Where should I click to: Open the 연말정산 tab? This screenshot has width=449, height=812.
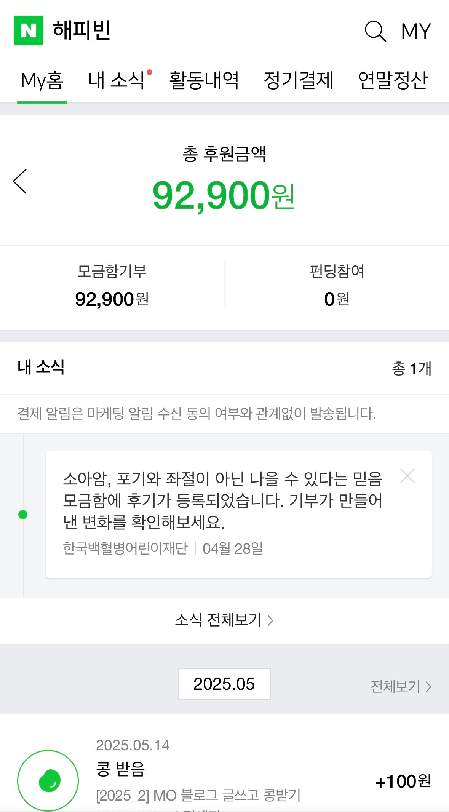pos(393,80)
